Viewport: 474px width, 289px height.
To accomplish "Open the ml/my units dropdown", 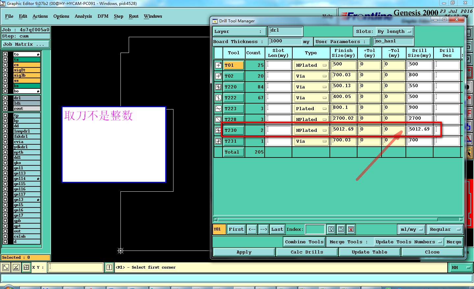I will point(411,229).
